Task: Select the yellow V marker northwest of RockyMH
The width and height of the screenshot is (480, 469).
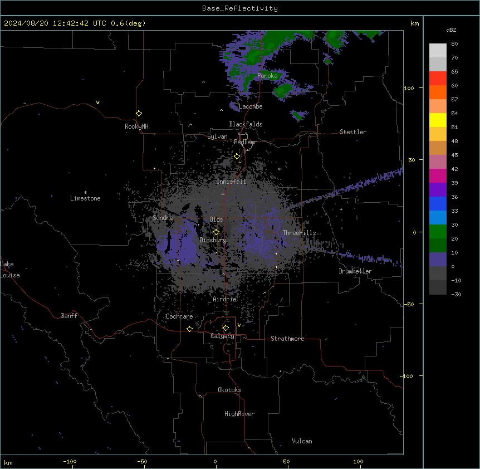Action: click(97, 102)
